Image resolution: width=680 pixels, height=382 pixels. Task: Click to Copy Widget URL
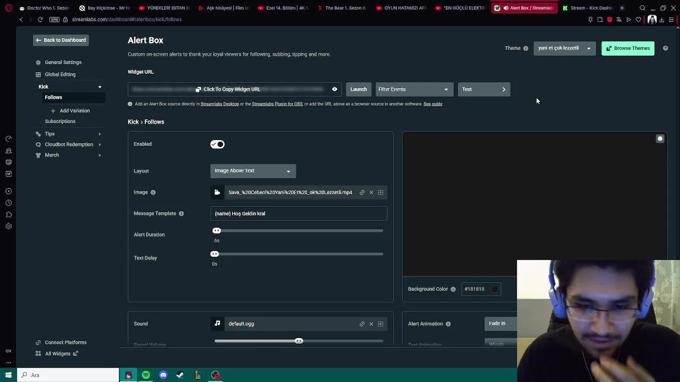tap(227, 89)
